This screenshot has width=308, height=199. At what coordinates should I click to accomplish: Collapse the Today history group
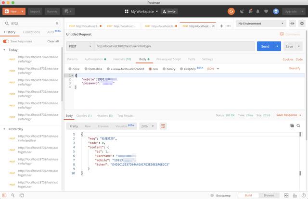pos(4,50)
